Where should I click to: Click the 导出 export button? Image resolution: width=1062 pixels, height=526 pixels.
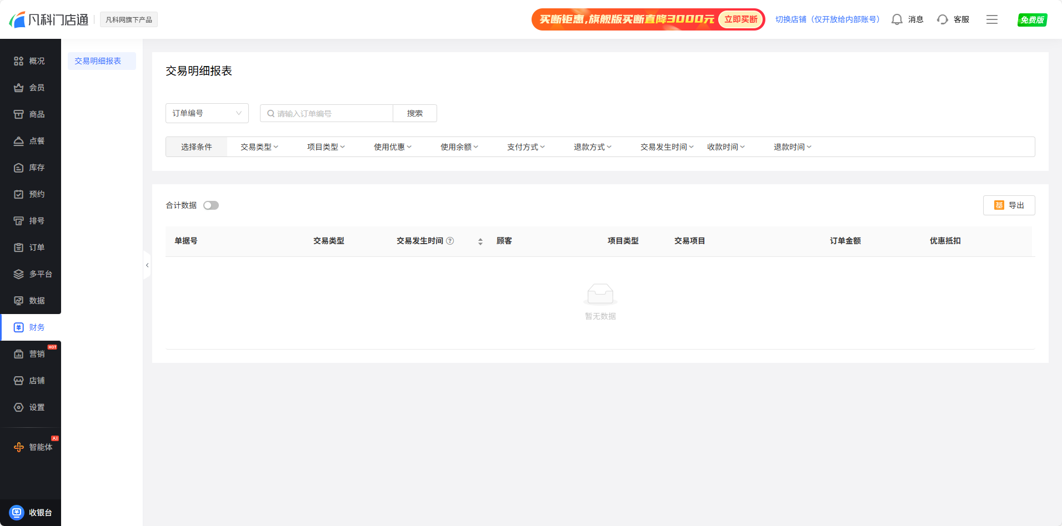point(1009,205)
